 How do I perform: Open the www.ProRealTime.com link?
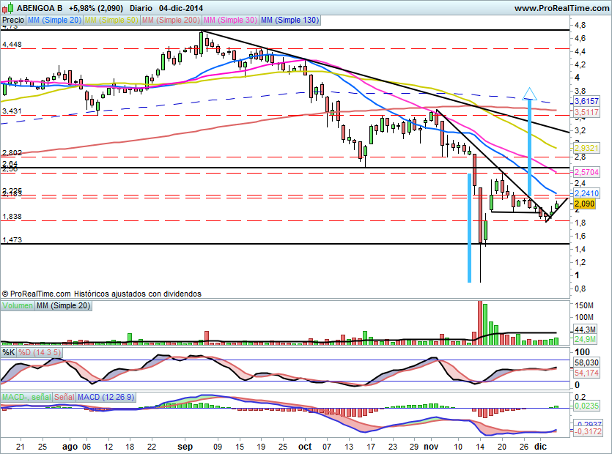(561, 8)
